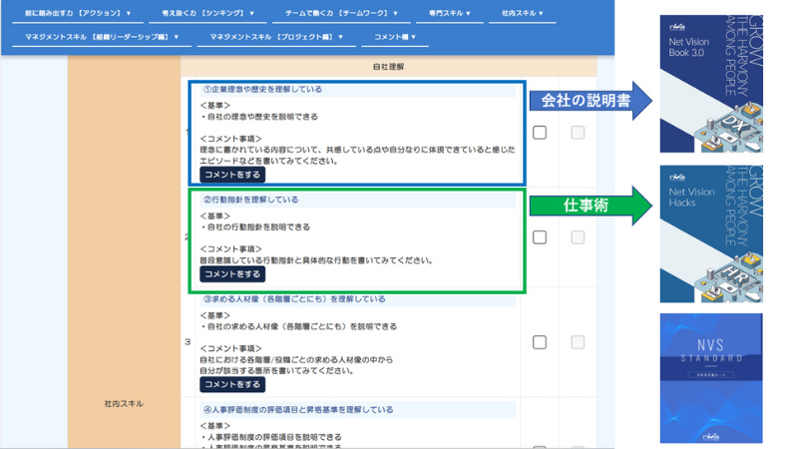798x449 pixels.
Task: Click the greyed-out checkbox for item ②行動指針
Action: pyautogui.click(x=578, y=237)
